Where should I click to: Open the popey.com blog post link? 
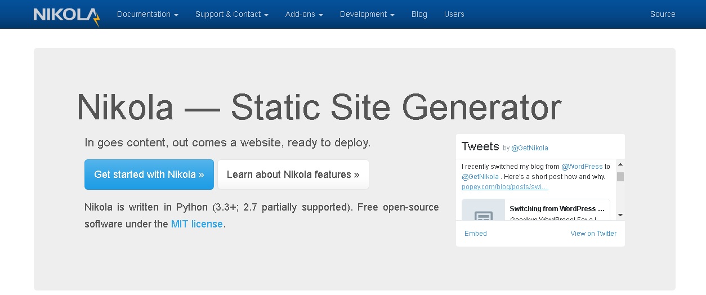pos(505,187)
